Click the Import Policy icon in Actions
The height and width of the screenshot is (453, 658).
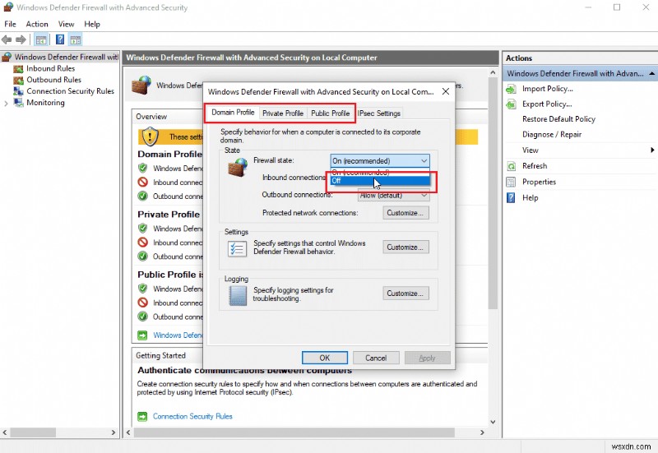click(511, 89)
